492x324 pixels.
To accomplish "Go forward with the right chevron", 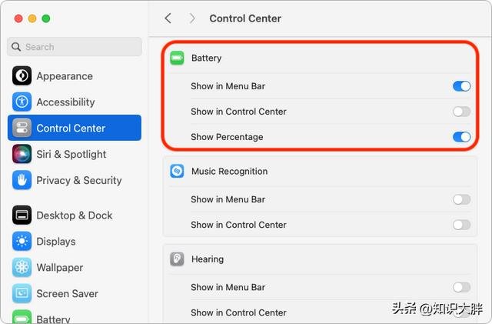I will pyautogui.click(x=192, y=18).
